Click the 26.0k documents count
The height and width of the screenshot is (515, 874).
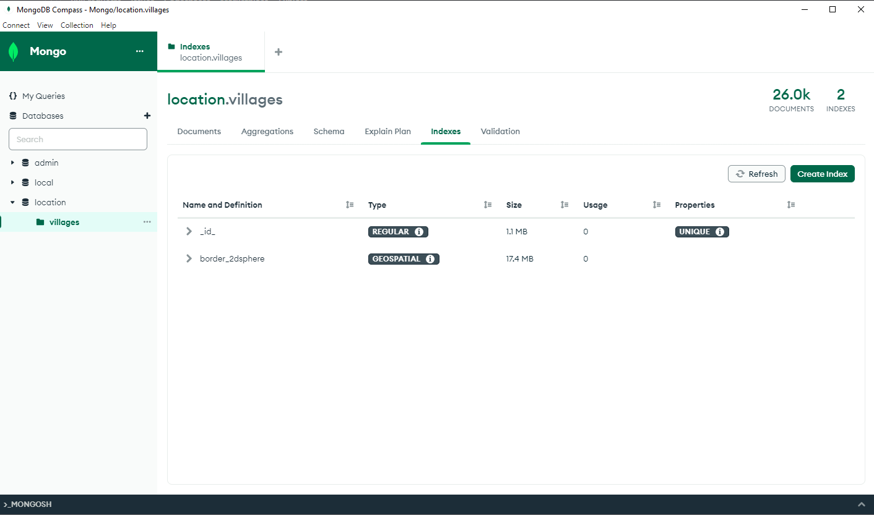(x=791, y=95)
